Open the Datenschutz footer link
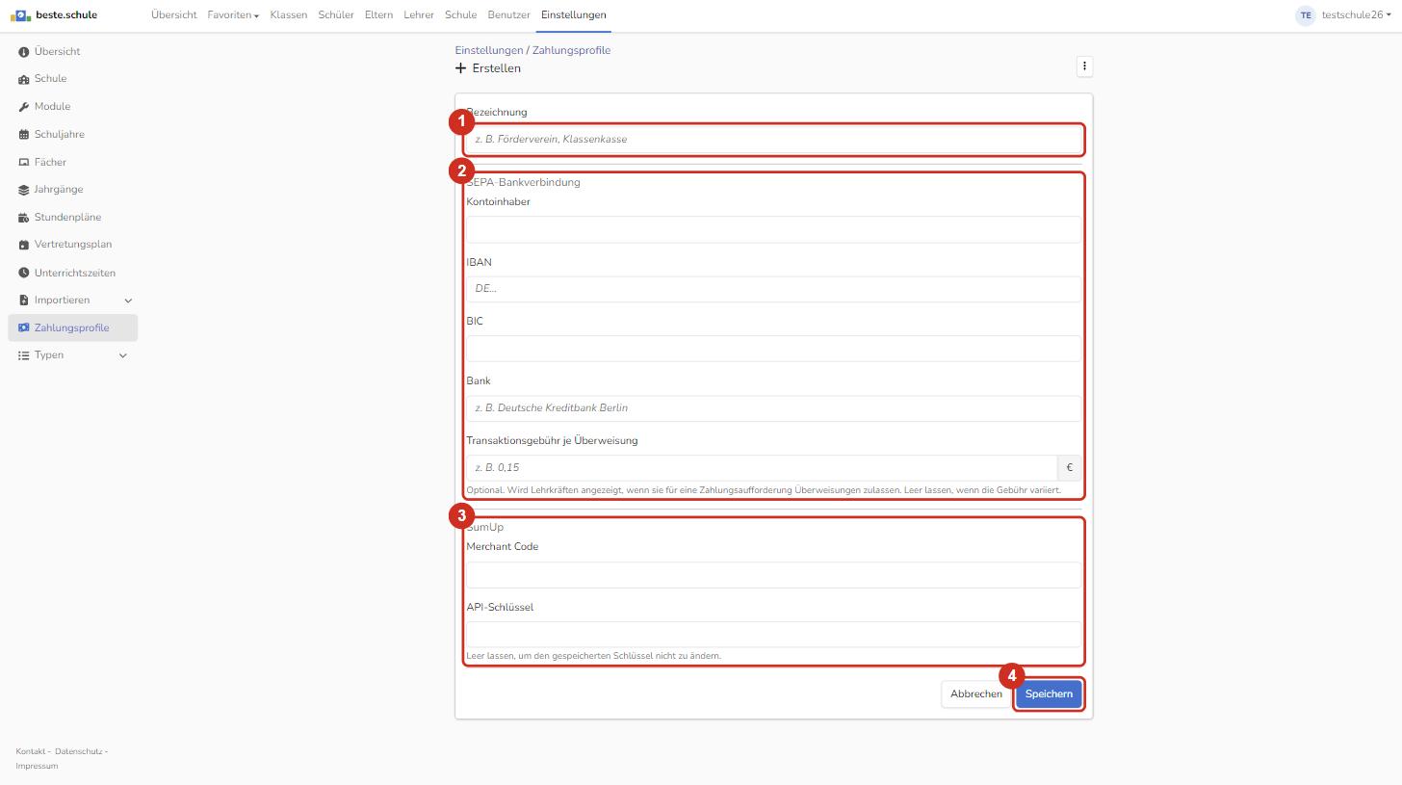1402x785 pixels. coord(79,751)
